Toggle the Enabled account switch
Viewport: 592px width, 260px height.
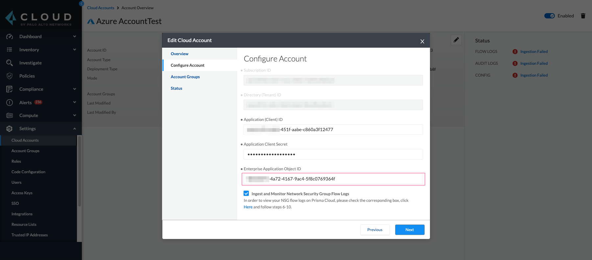pos(549,16)
